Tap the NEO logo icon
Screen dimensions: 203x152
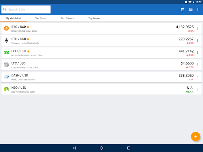6,89
